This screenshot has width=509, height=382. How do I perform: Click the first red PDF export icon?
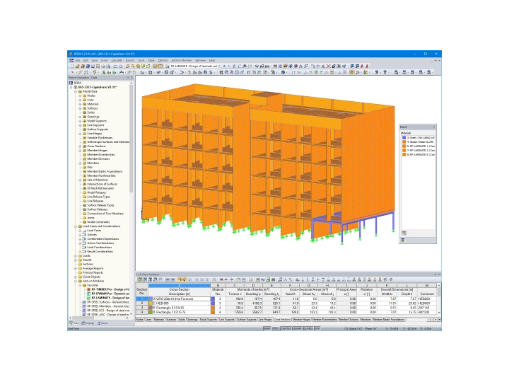362,66
